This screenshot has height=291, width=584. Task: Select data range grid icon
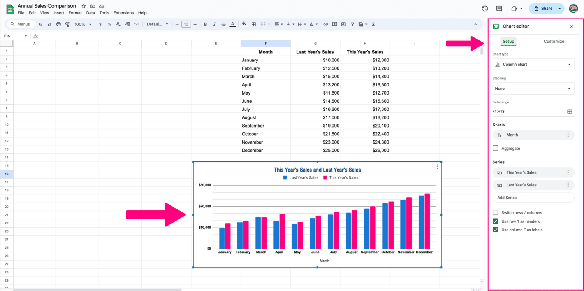click(x=570, y=111)
